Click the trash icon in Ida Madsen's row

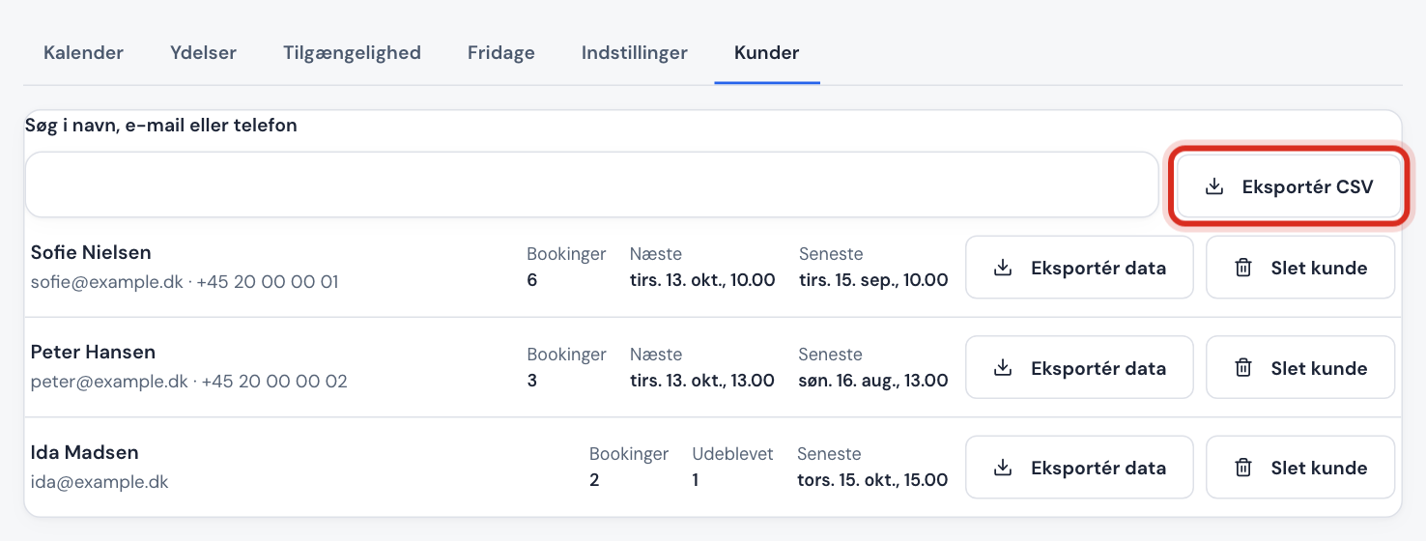[x=1243, y=468]
